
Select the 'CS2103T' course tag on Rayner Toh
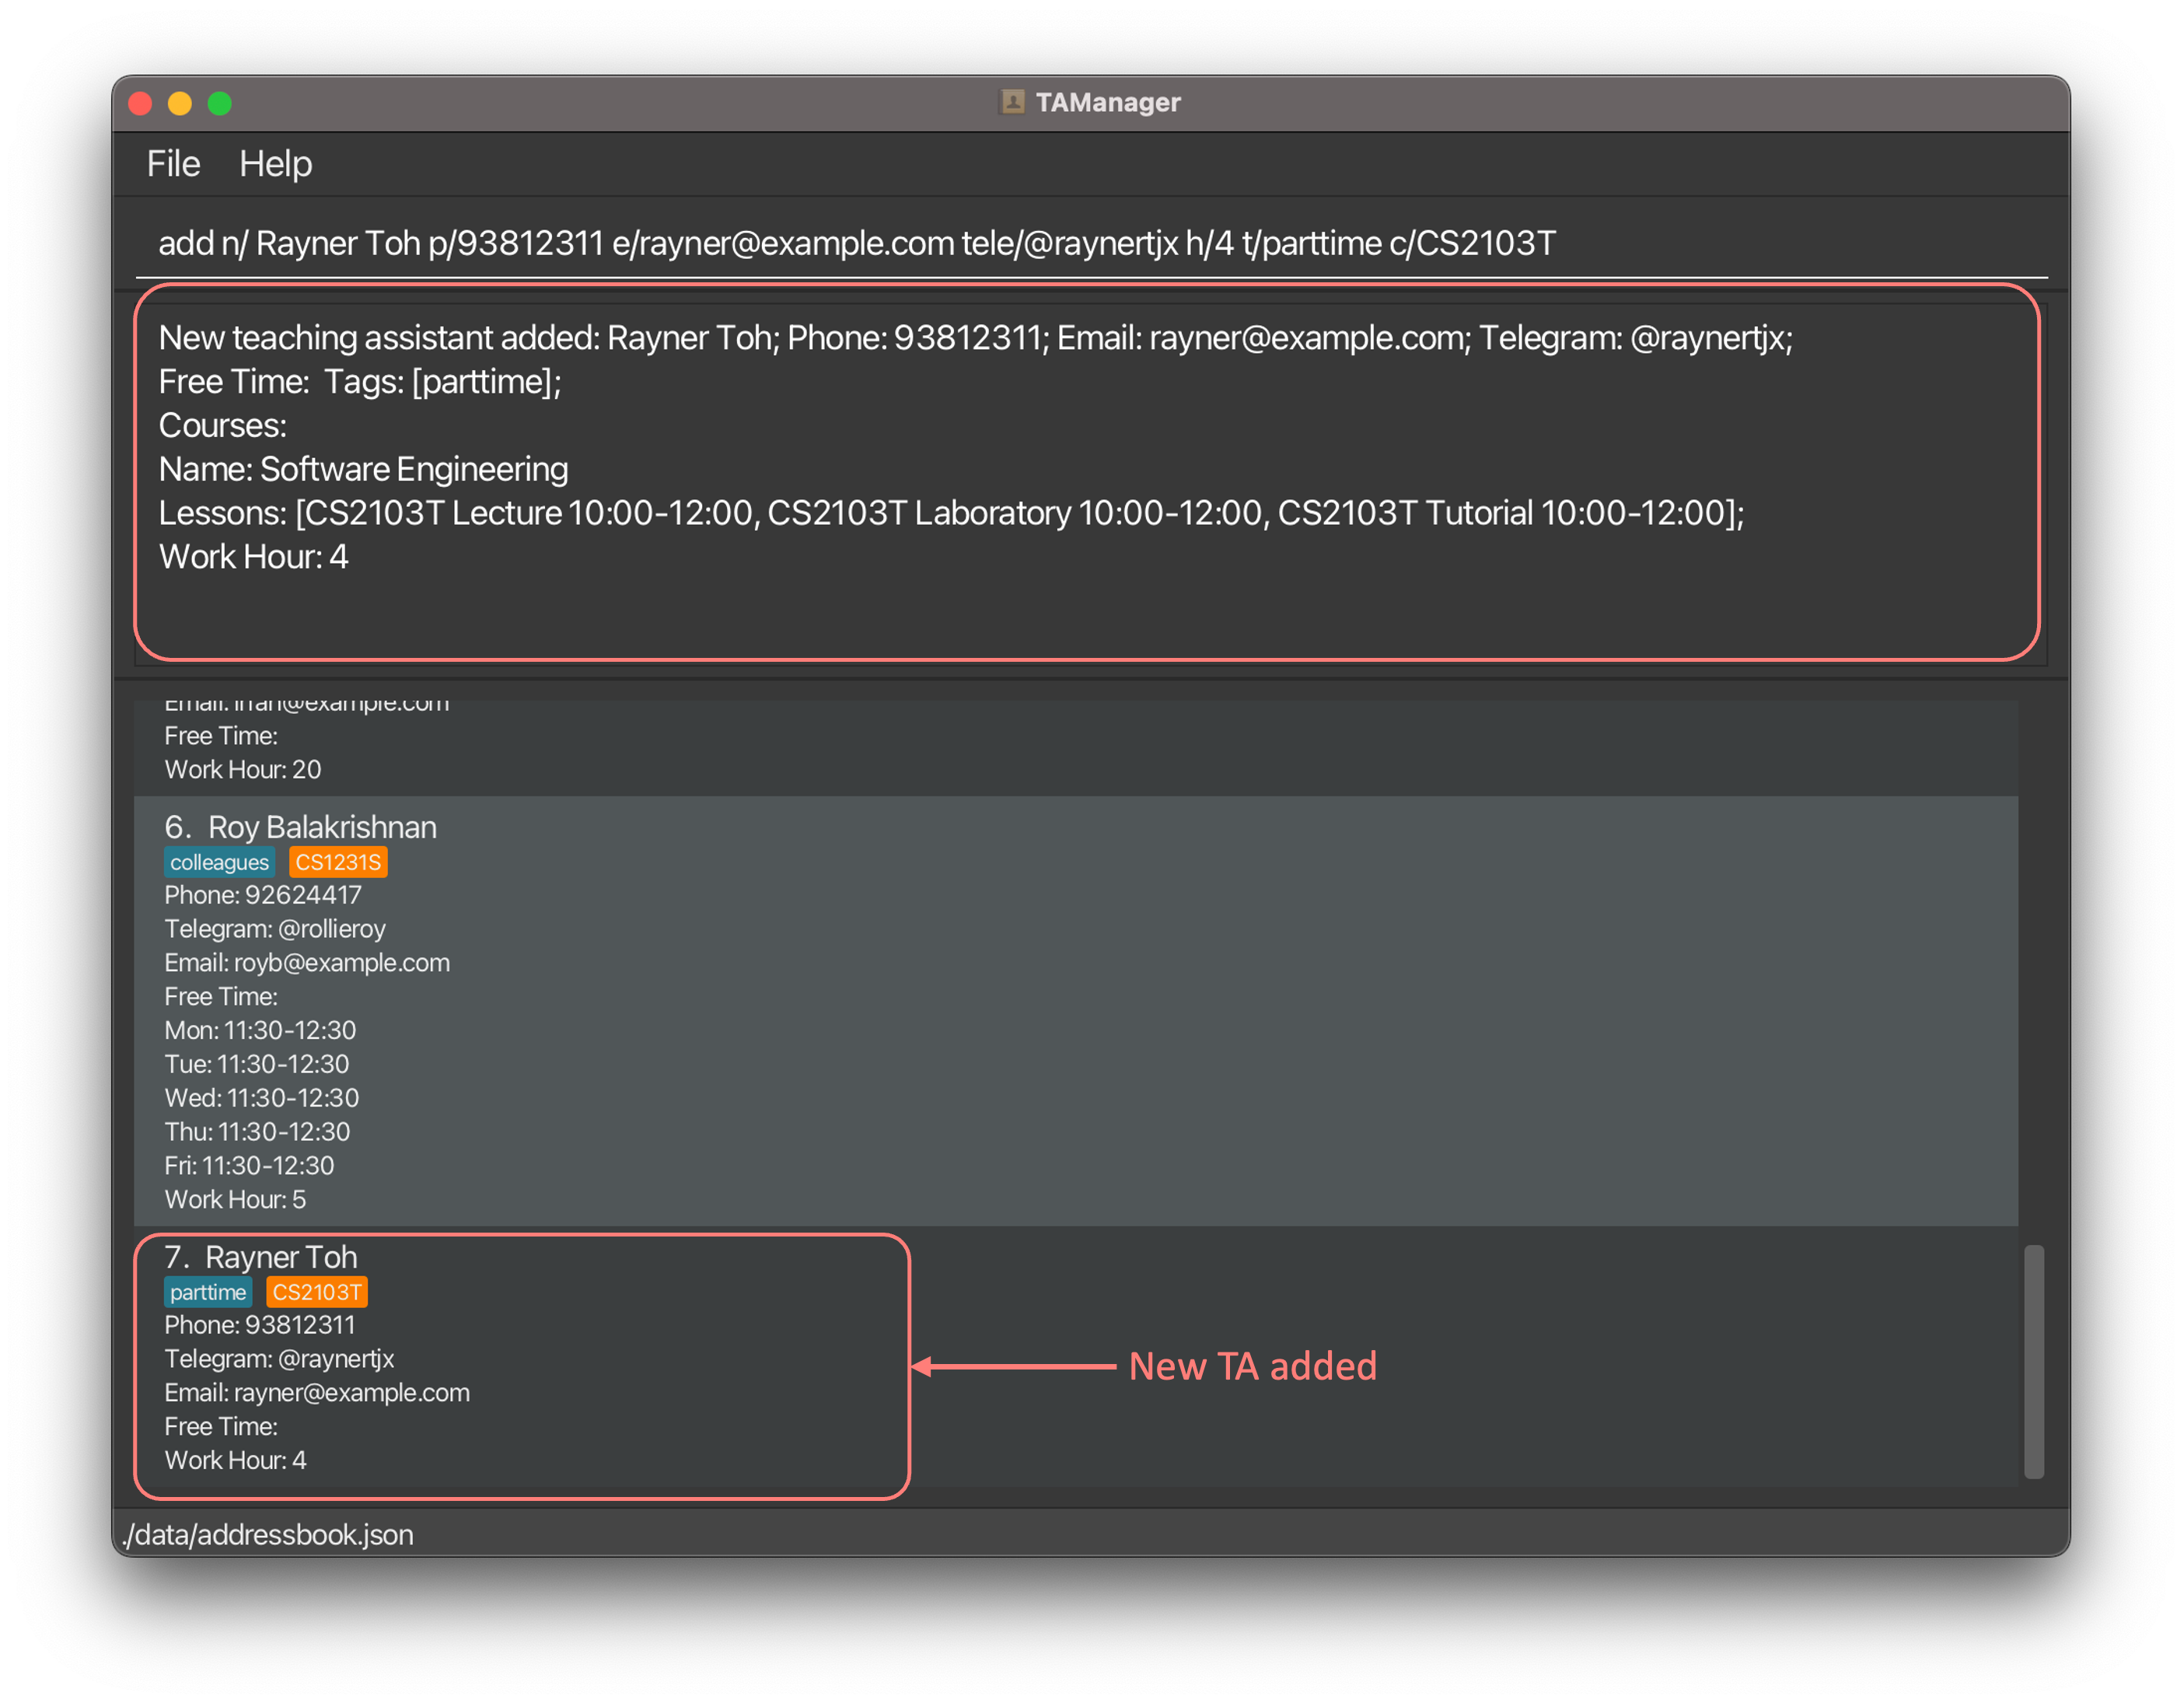317,1292
